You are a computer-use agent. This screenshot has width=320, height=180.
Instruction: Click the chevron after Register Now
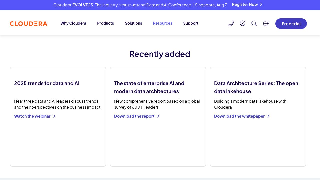pos(261,4)
